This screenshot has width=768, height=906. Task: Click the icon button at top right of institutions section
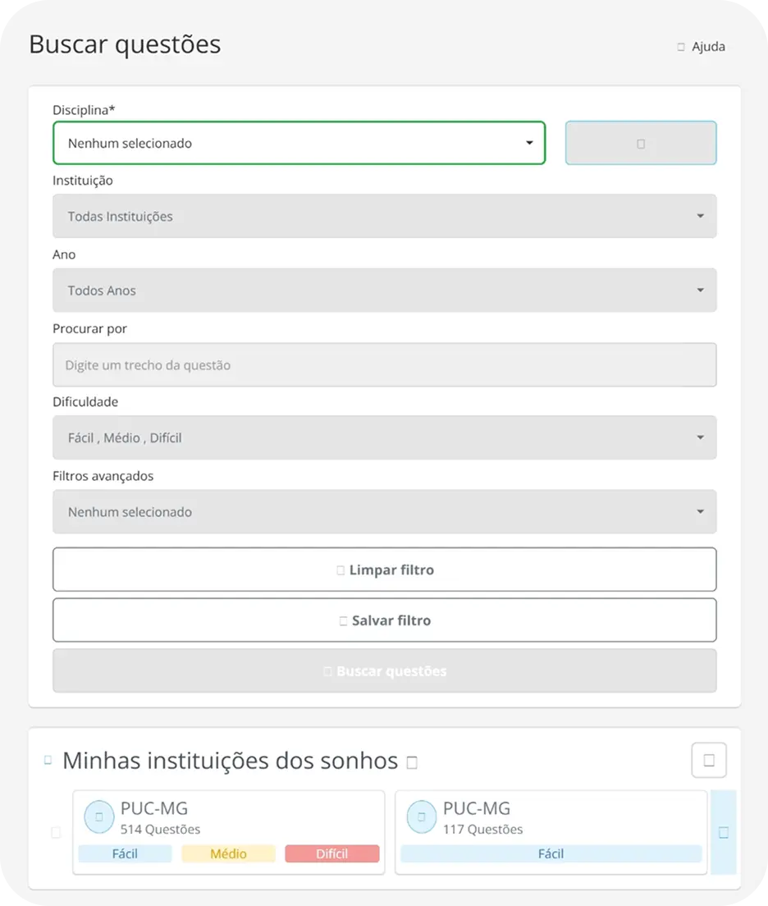tap(708, 760)
